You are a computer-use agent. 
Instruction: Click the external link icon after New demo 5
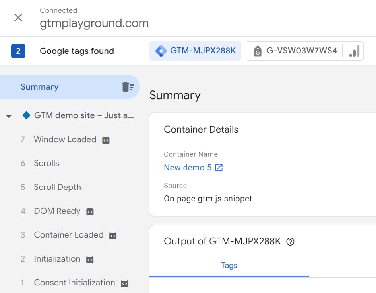[x=219, y=168]
